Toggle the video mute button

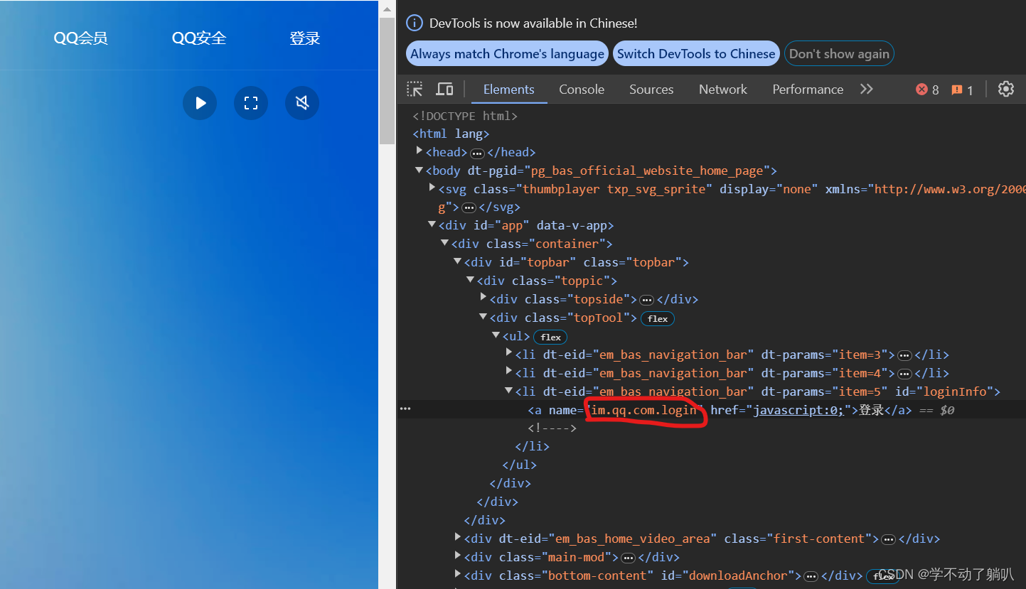(x=302, y=104)
